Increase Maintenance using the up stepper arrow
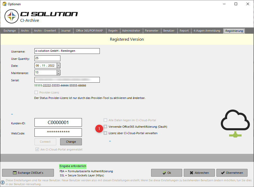The width and height of the screenshot is (254, 187). coord(58,71)
